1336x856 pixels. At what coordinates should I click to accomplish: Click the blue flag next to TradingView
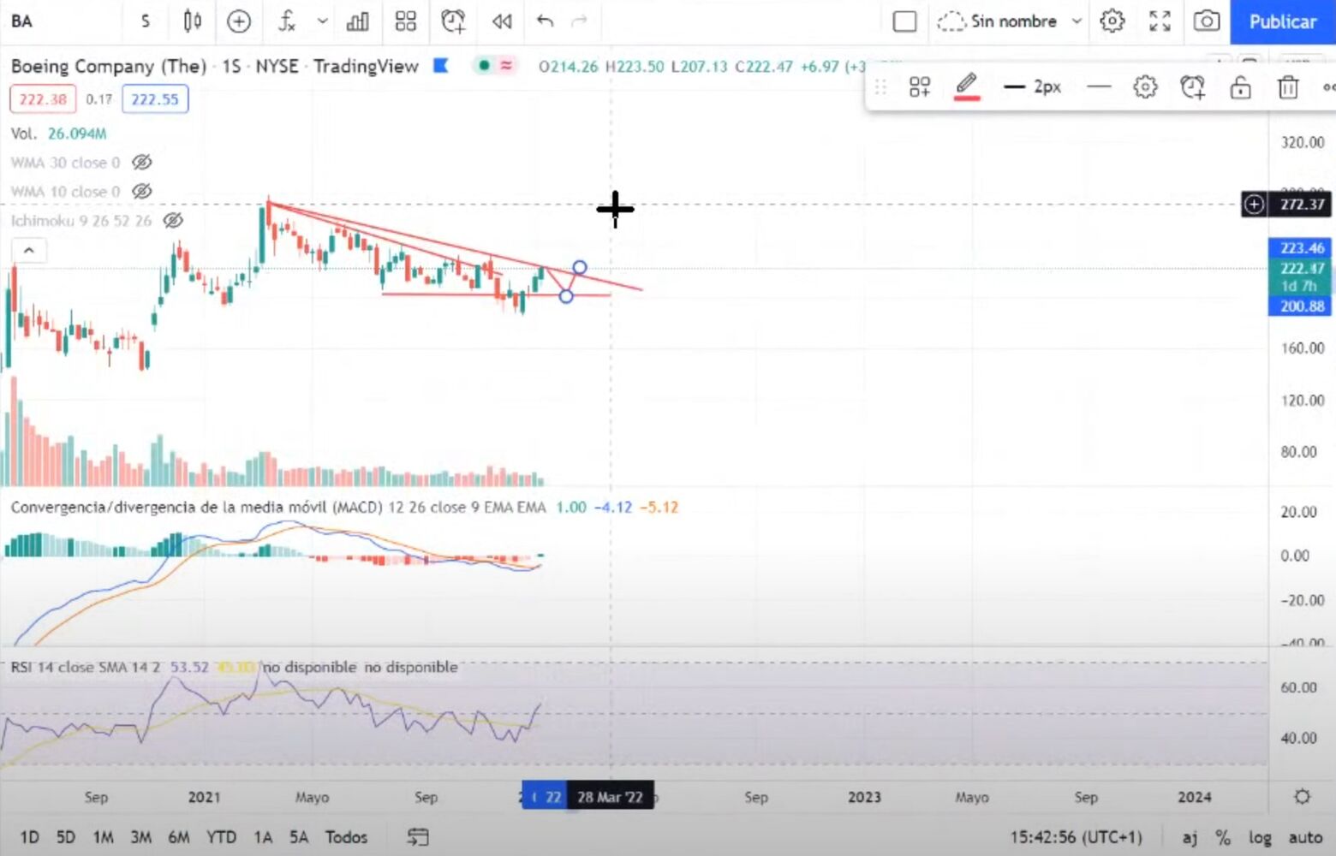coord(441,66)
